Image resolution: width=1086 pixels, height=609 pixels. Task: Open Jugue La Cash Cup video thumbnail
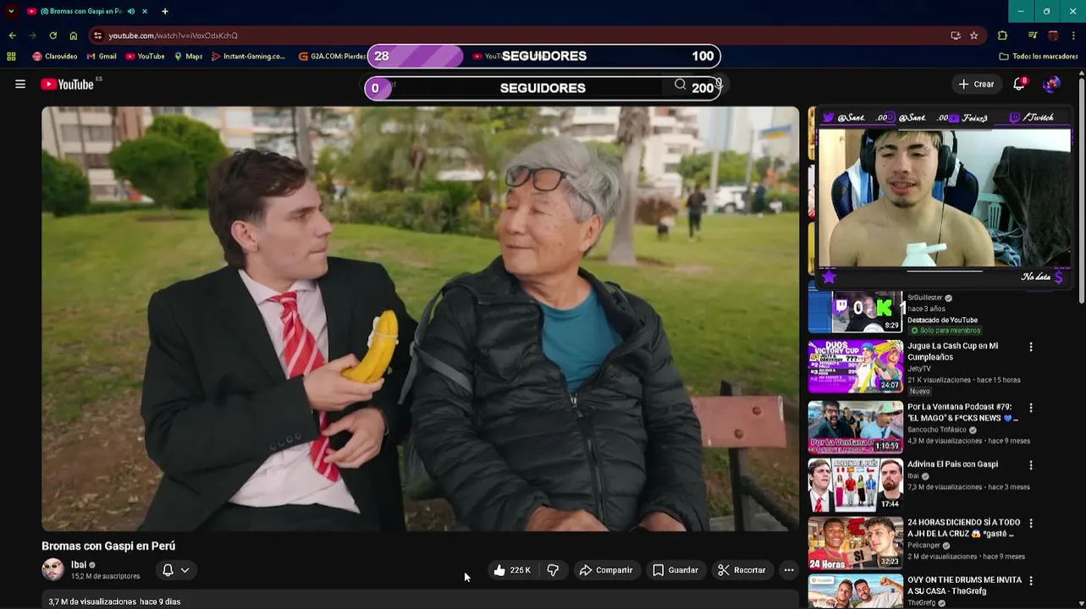tap(855, 366)
